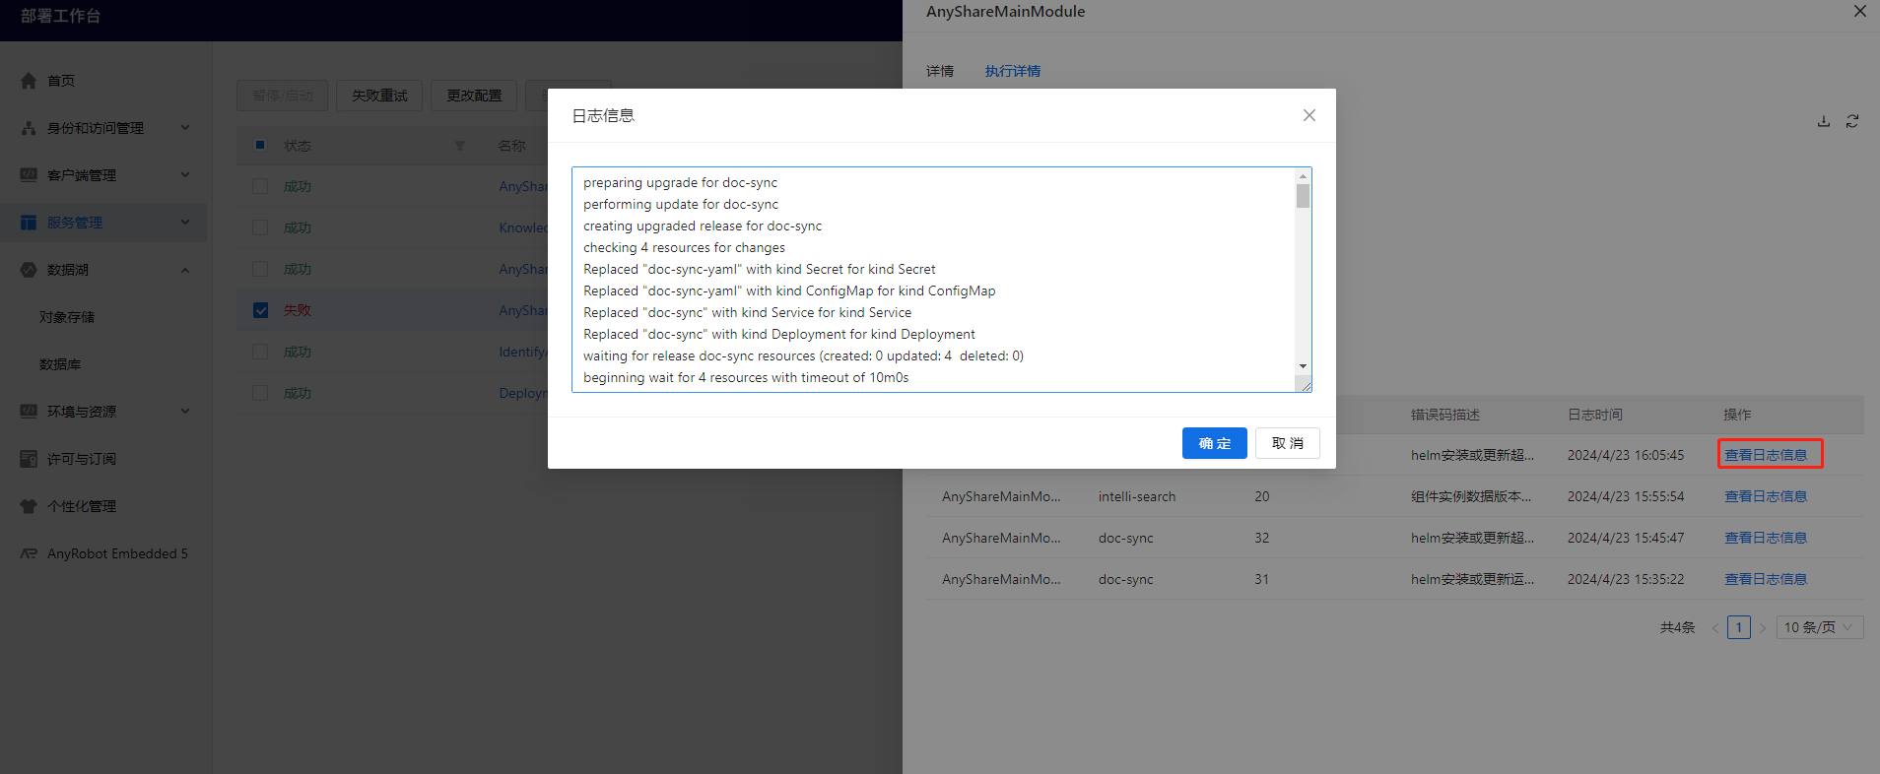
Task: Open the 首页 menu item
Action: 61,81
